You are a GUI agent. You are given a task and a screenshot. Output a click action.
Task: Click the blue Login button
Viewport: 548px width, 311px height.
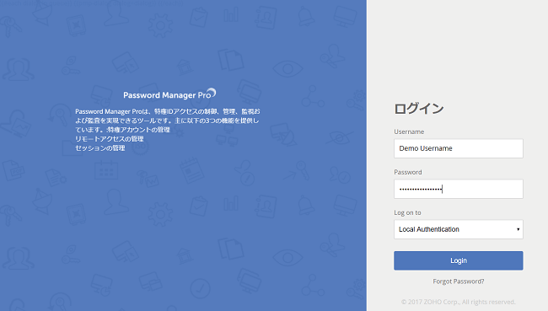[x=458, y=260]
